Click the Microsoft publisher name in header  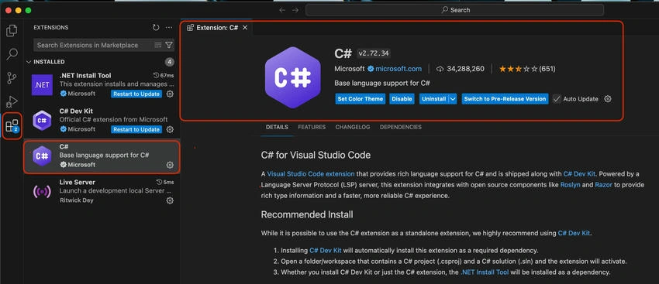350,69
